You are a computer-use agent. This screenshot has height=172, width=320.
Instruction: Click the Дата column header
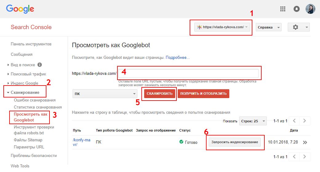coord(294,130)
